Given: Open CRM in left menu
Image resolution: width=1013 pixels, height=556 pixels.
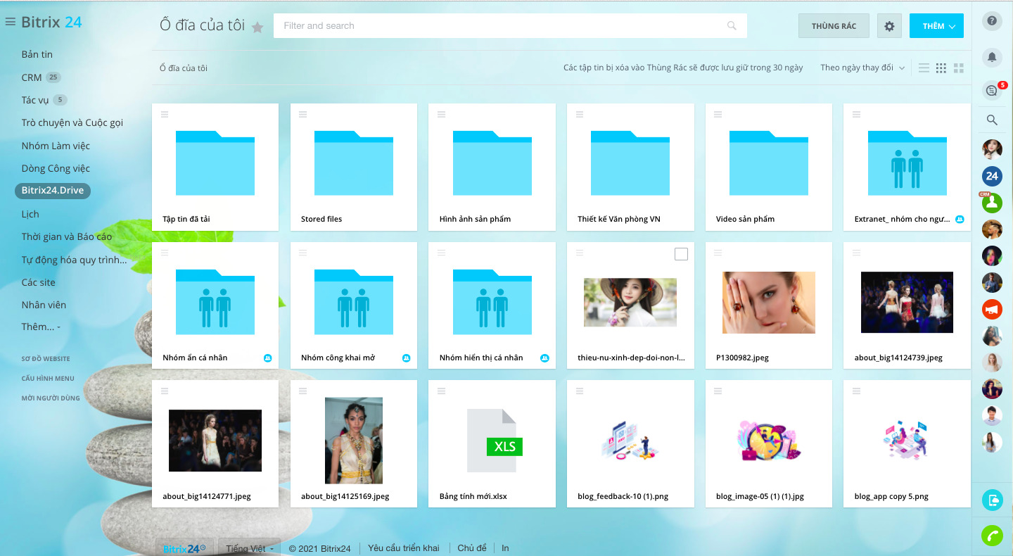Looking at the screenshot, I should (x=32, y=77).
